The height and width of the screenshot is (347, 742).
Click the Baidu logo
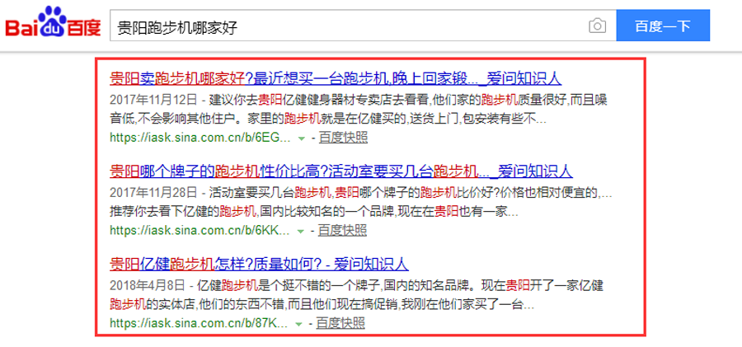pyautogui.click(x=53, y=23)
